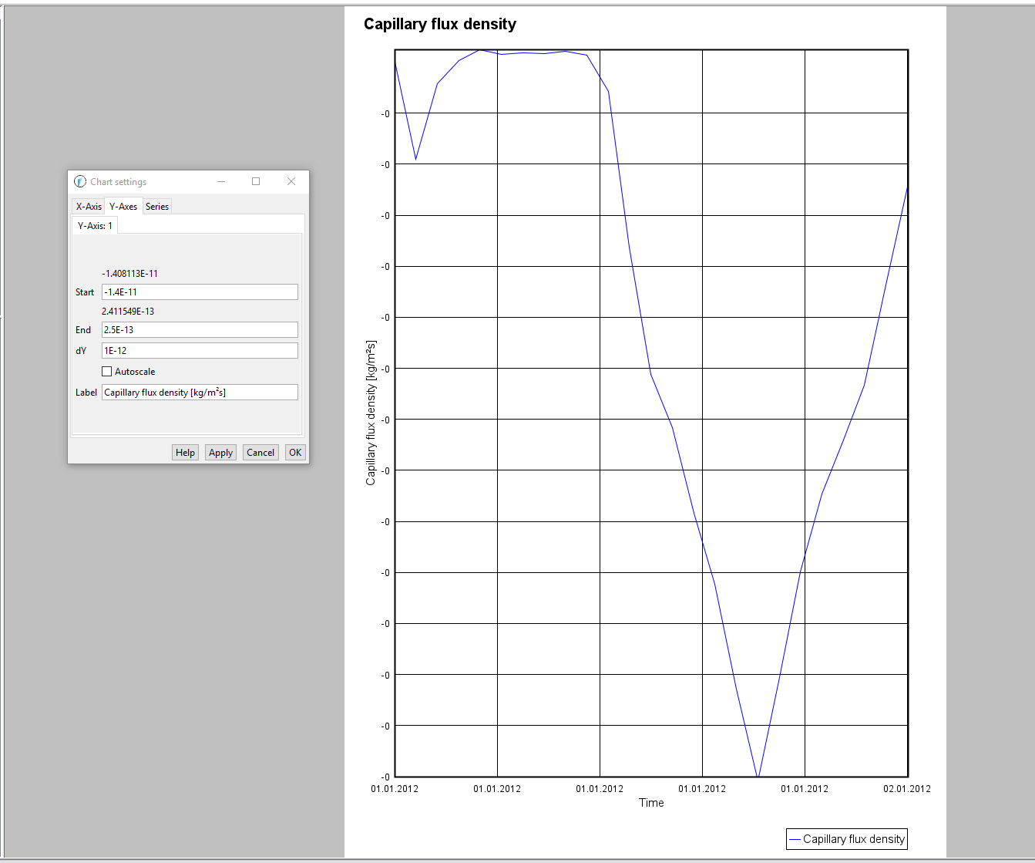This screenshot has width=1035, height=863.
Task: Confirm settings with the OK button
Action: (295, 453)
